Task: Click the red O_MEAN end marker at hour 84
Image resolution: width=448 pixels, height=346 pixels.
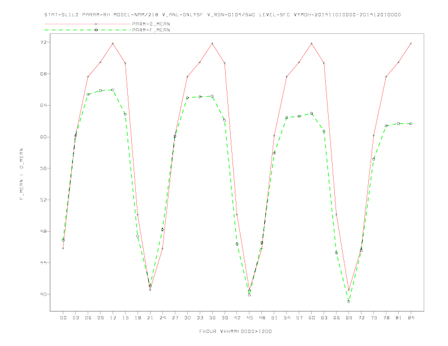Action: [411, 44]
